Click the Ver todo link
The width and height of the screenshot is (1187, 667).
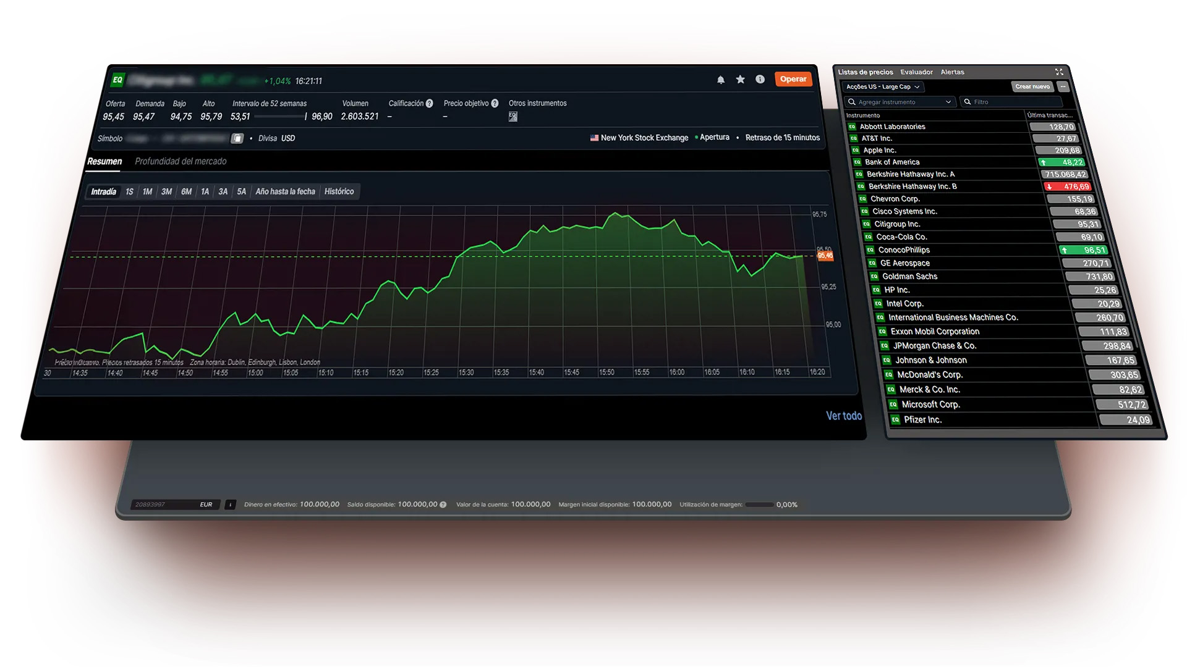coord(843,416)
